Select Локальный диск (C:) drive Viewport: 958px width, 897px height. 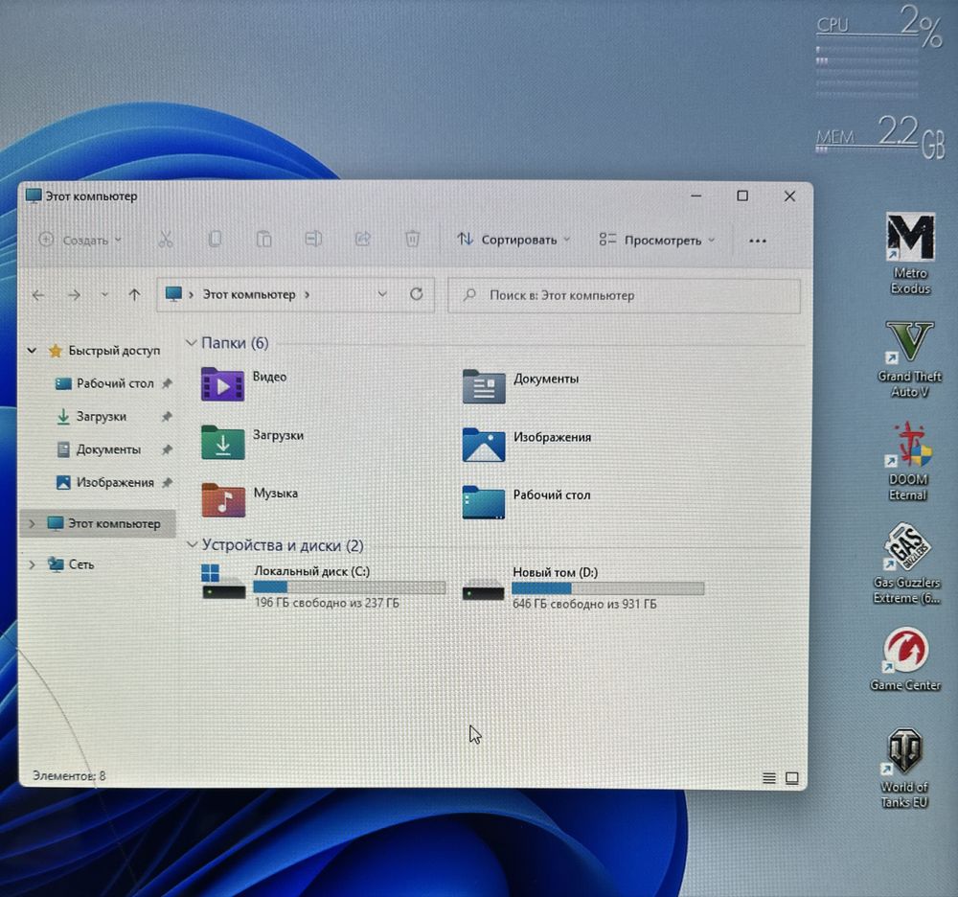click(x=324, y=586)
